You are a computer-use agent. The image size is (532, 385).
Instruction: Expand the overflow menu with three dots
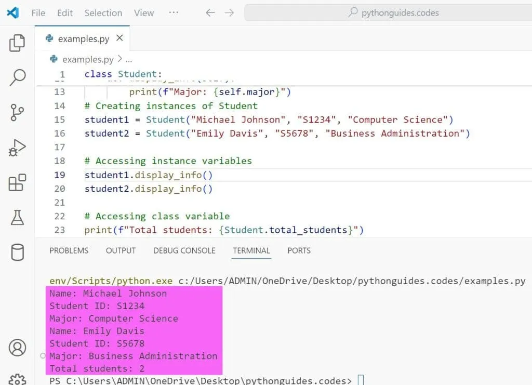174,13
